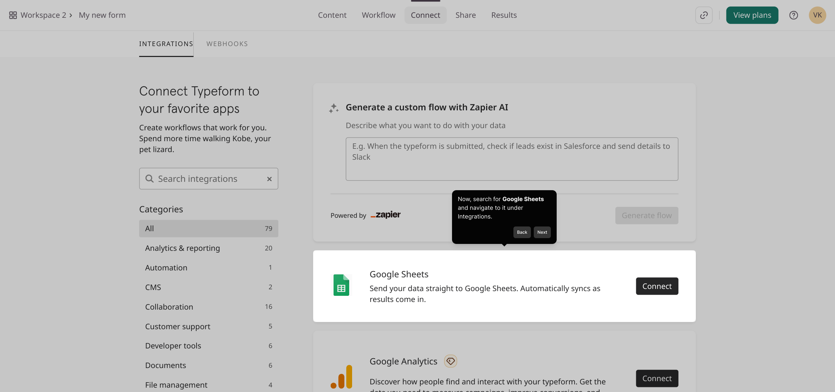Click the premium diamond badge by Google Analytics
This screenshot has height=392, width=835.
tap(451, 361)
